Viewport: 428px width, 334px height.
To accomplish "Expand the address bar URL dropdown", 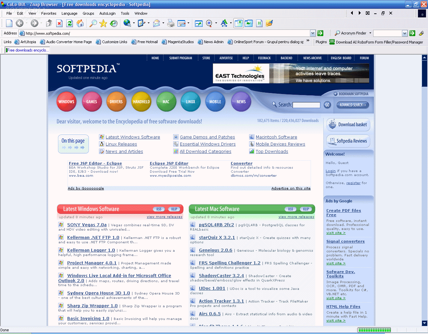I will [313, 33].
